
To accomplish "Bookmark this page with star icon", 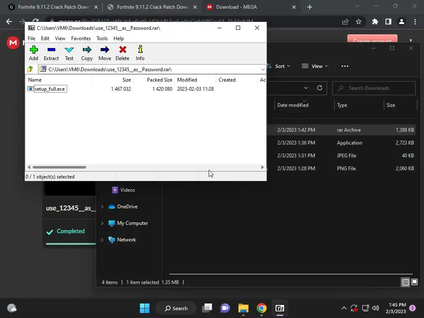I will tap(359, 22).
